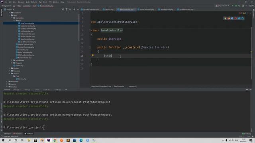Hide the Project panel with minus icon
This screenshot has width=255, height=143.
click(78, 10)
